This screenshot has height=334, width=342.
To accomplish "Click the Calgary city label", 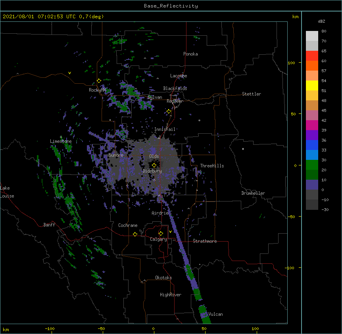I will click(158, 239).
